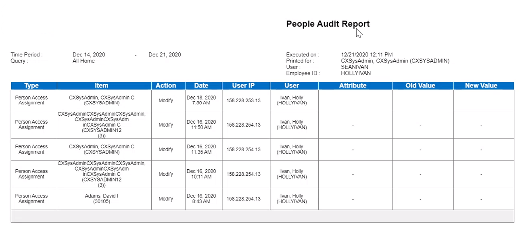Click the All Home query value
This screenshot has height=231, width=520.
point(84,61)
